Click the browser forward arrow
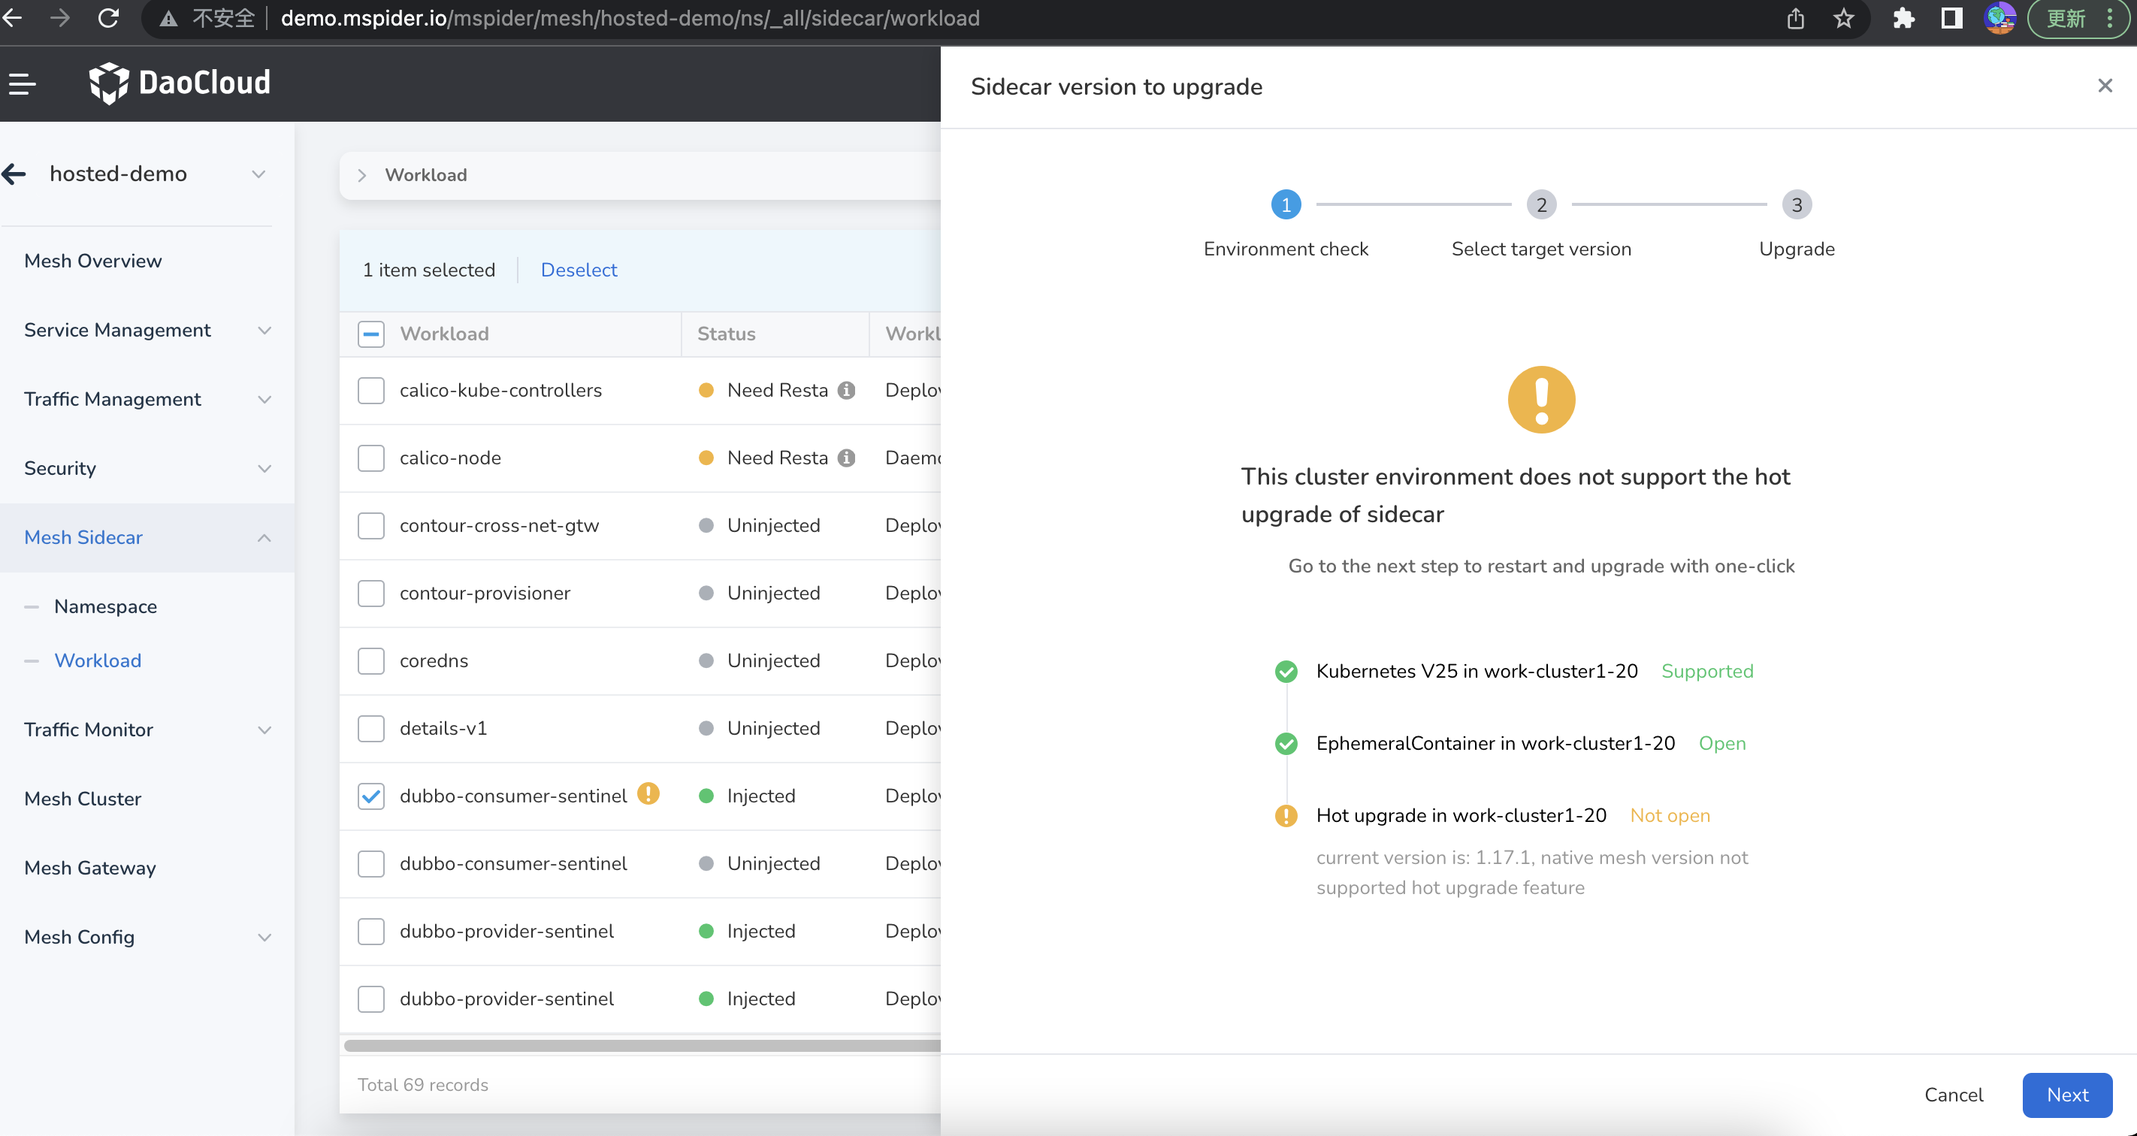 point(59,17)
